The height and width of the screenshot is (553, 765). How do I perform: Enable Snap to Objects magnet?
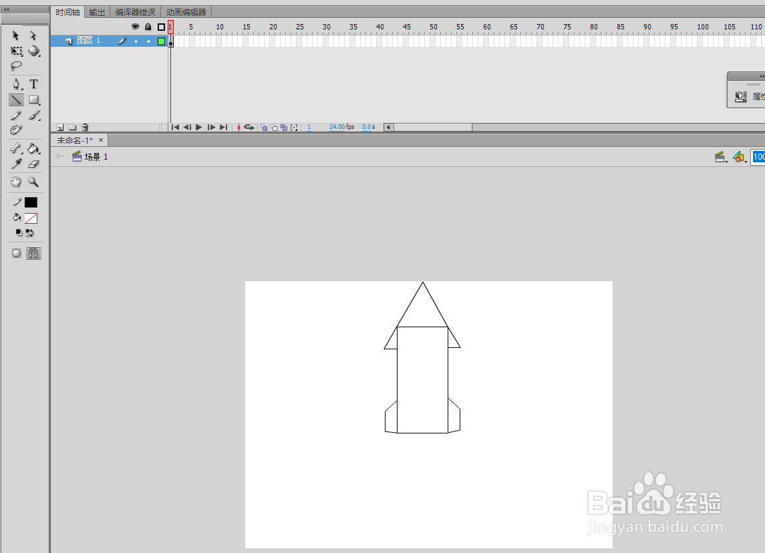[33, 253]
